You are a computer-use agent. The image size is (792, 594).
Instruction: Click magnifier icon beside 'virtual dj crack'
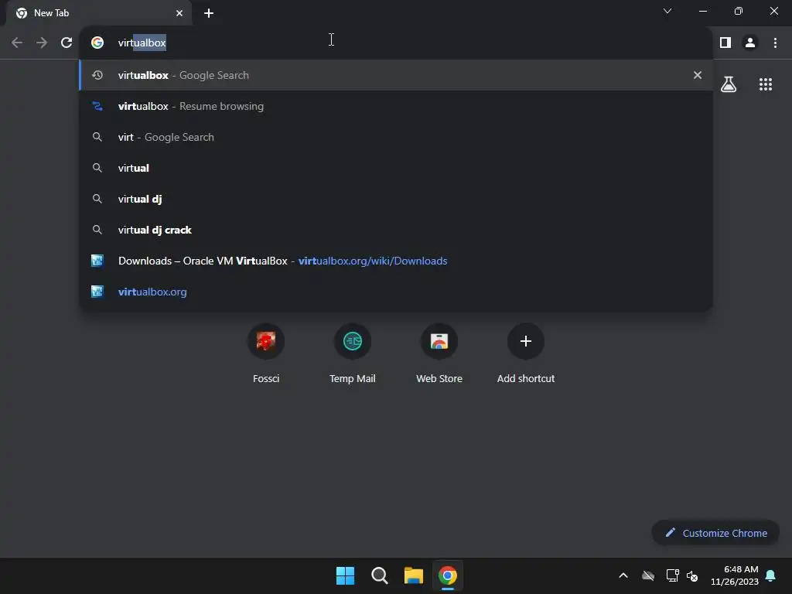tap(97, 230)
